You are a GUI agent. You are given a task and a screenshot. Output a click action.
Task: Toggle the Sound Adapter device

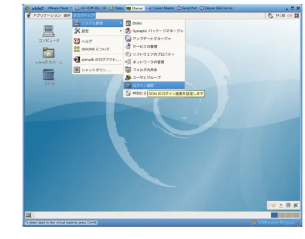coord(162,8)
